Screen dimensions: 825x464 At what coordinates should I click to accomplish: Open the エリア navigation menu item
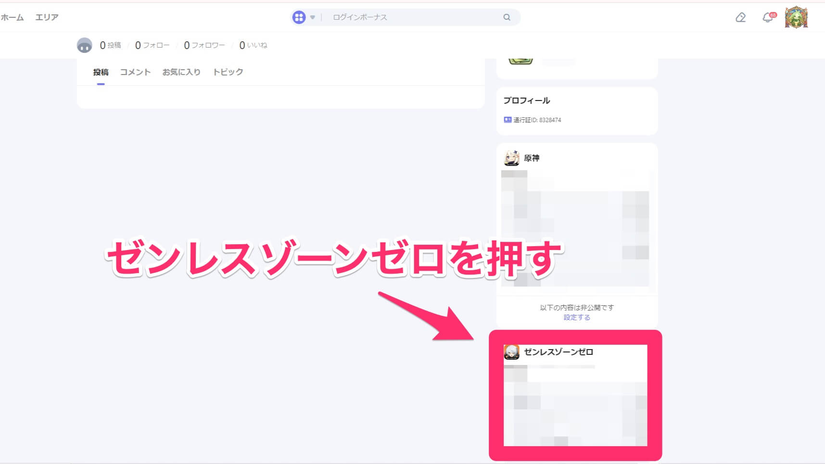(46, 17)
